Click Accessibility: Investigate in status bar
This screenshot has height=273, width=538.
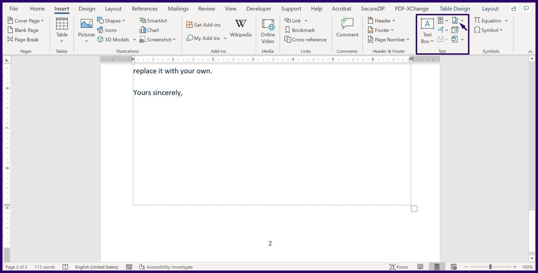(166, 267)
